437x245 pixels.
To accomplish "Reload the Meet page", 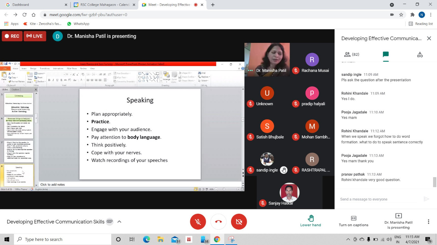I will click(25, 15).
